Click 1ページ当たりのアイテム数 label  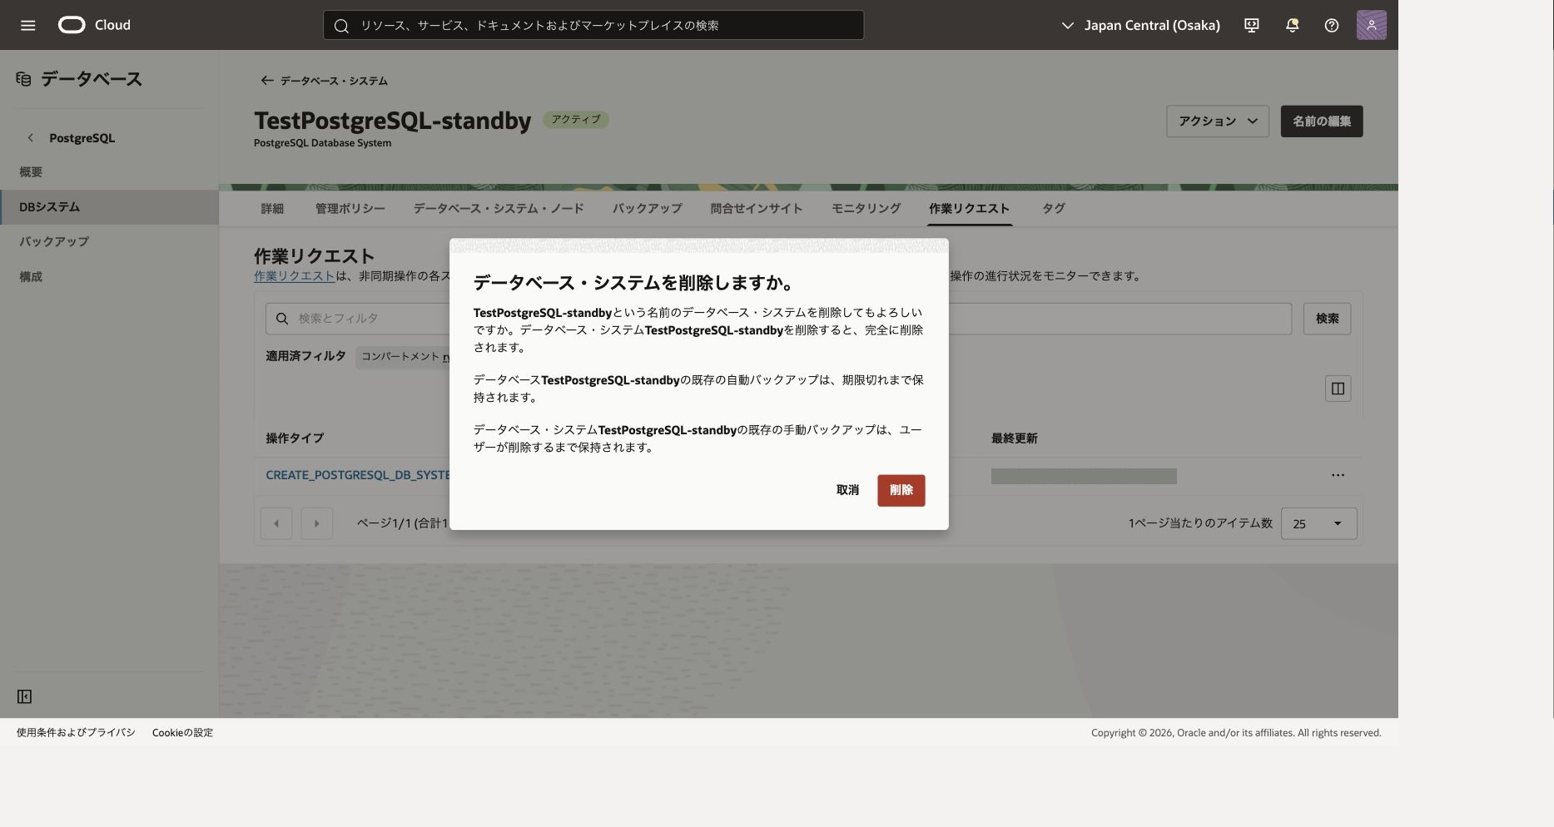1200,523
